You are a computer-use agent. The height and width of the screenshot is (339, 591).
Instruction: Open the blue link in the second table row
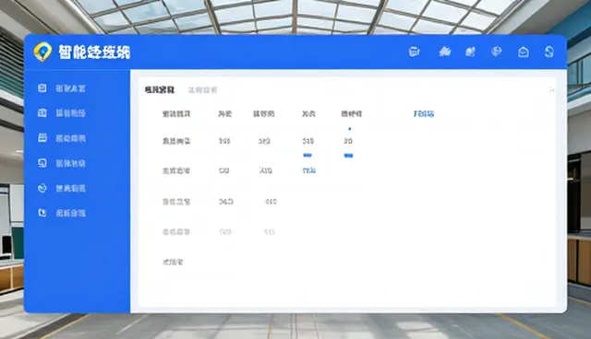[308, 170]
